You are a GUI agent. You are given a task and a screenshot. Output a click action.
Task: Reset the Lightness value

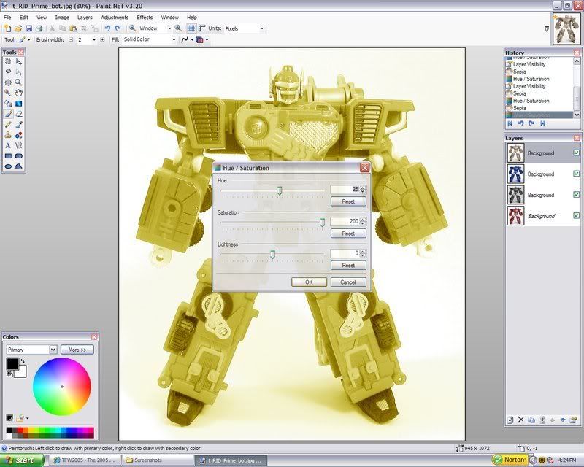pyautogui.click(x=348, y=265)
